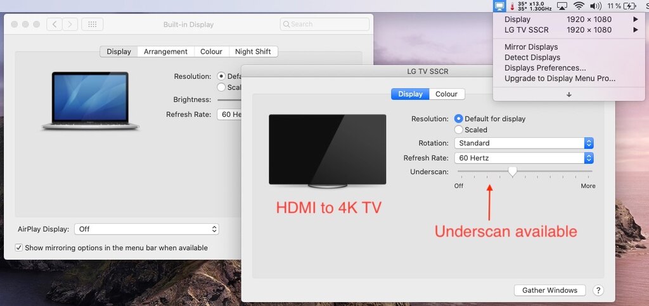649x306 pixels.
Task: Open Displays Preferences... menu item
Action: pos(545,68)
